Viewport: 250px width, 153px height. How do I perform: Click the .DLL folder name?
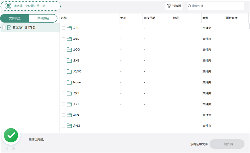76,39
